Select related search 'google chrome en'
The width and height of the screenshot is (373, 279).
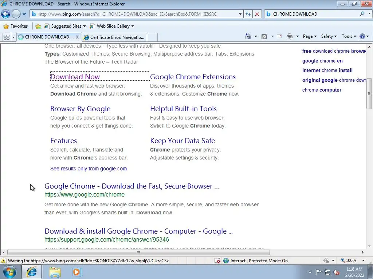pos(322,61)
